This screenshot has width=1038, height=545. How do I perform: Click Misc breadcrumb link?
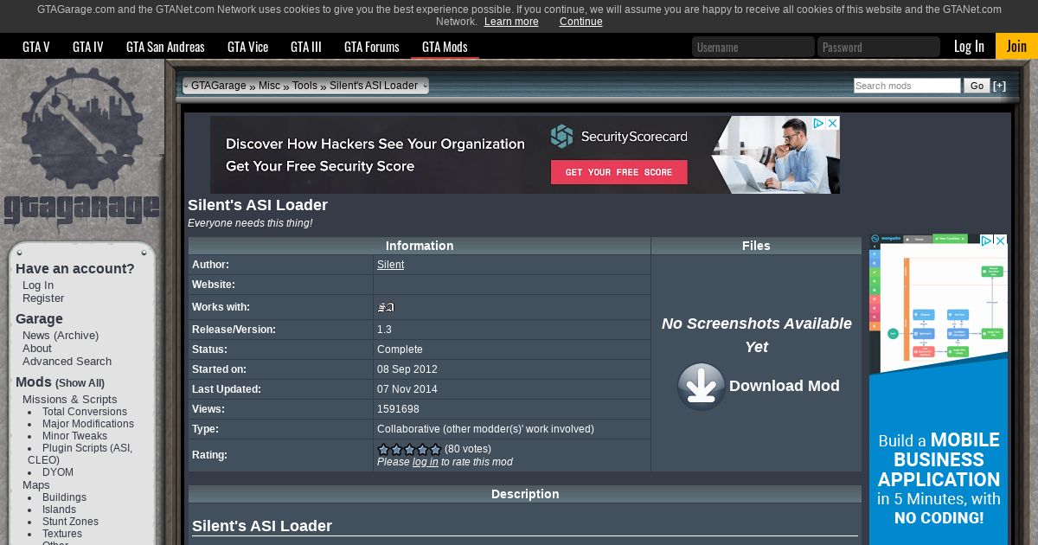[270, 86]
